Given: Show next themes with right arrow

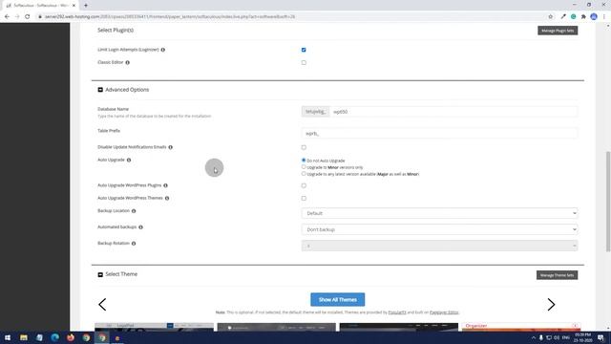Looking at the screenshot, I should (x=551, y=305).
